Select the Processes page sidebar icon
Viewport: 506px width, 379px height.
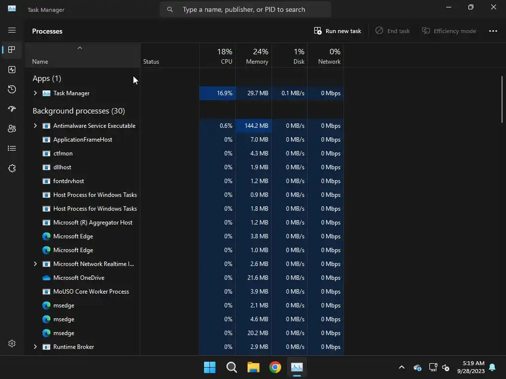coord(12,50)
